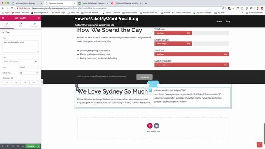The width and height of the screenshot is (265, 149).
Task: Click the scroll-to-top red arrow button
Action: coord(260,144)
